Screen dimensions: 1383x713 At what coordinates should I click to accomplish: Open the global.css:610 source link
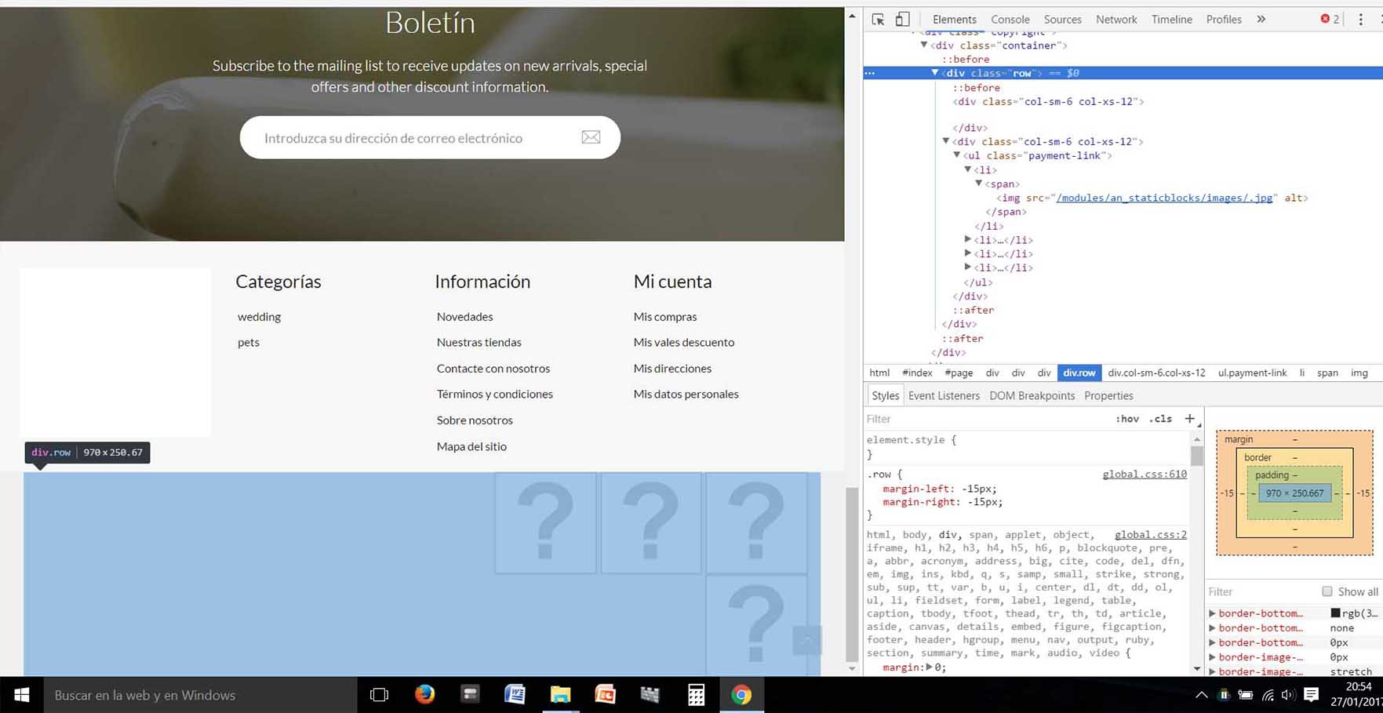1144,474
